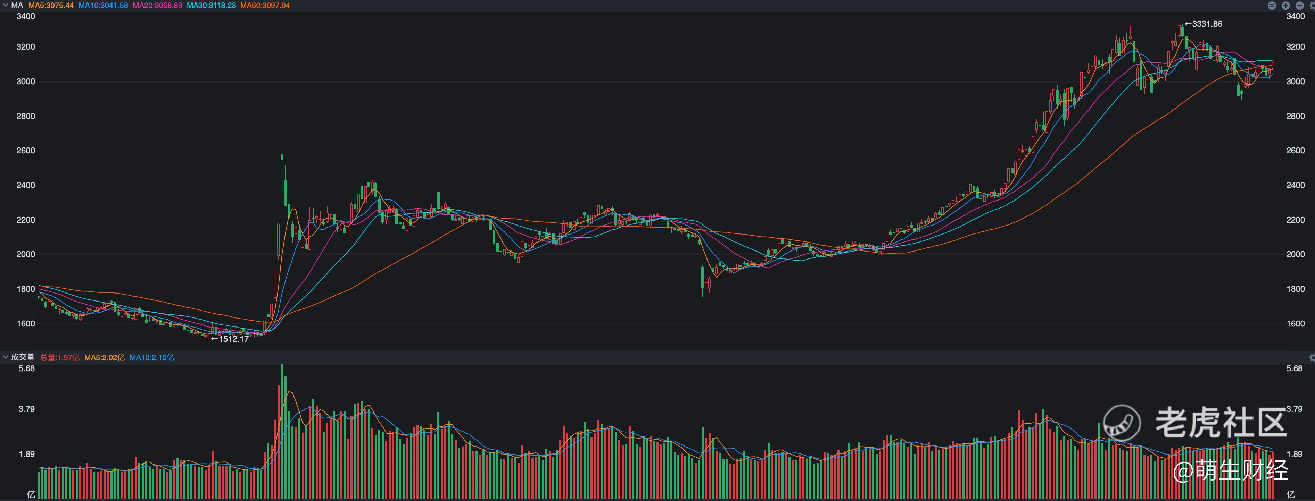
Task: Select the MA30 legend value
Action: [x=211, y=5]
